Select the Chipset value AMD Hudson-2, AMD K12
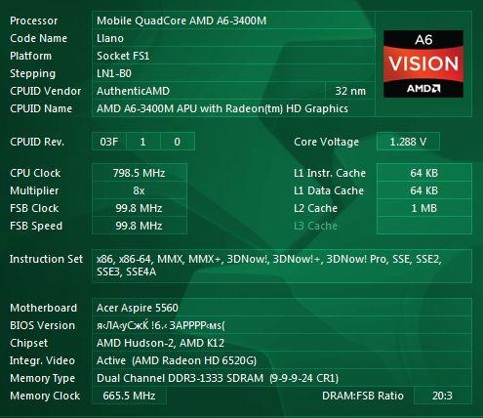 [x=282, y=343]
